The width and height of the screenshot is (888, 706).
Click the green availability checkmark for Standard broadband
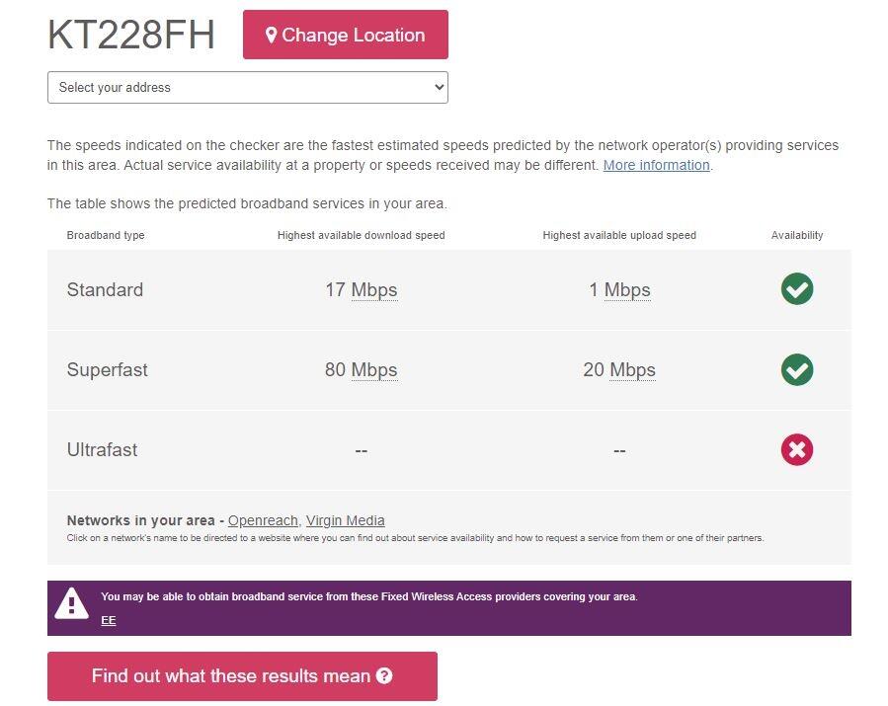coord(796,289)
